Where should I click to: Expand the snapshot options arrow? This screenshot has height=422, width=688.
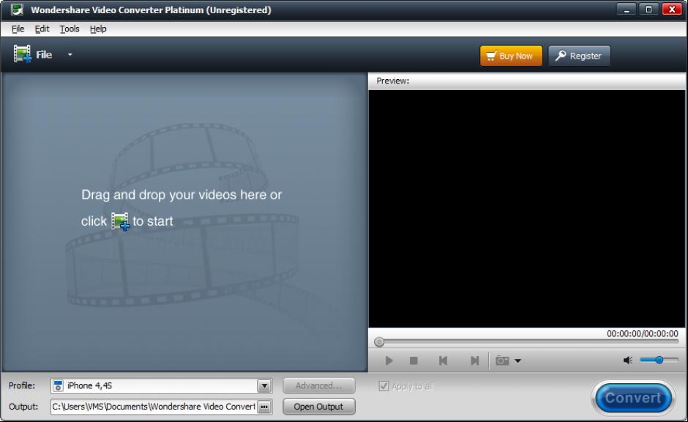click(518, 360)
